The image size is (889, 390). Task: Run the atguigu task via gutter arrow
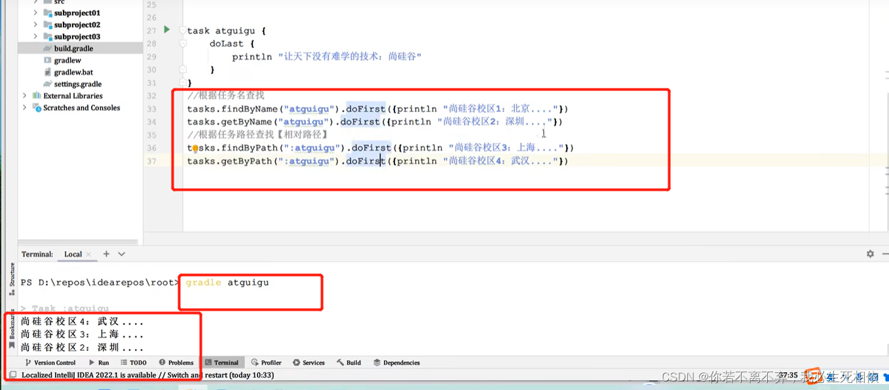167,29
